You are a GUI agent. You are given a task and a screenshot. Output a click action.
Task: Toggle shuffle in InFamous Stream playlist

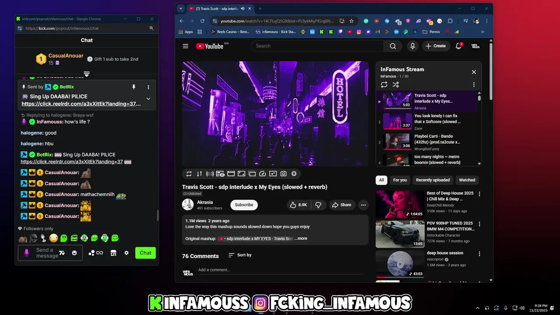(395, 85)
